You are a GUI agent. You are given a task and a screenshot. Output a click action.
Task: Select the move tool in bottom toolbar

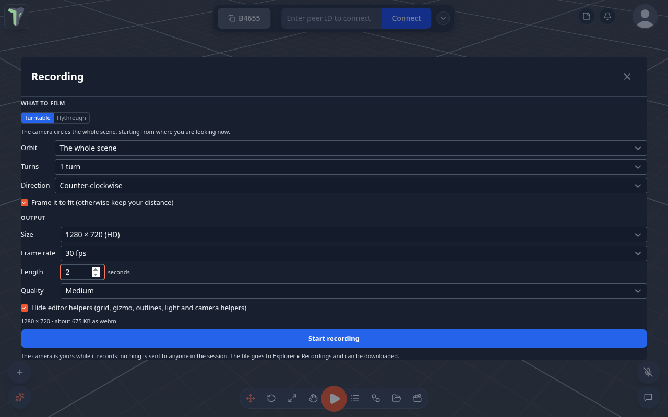pos(250,398)
